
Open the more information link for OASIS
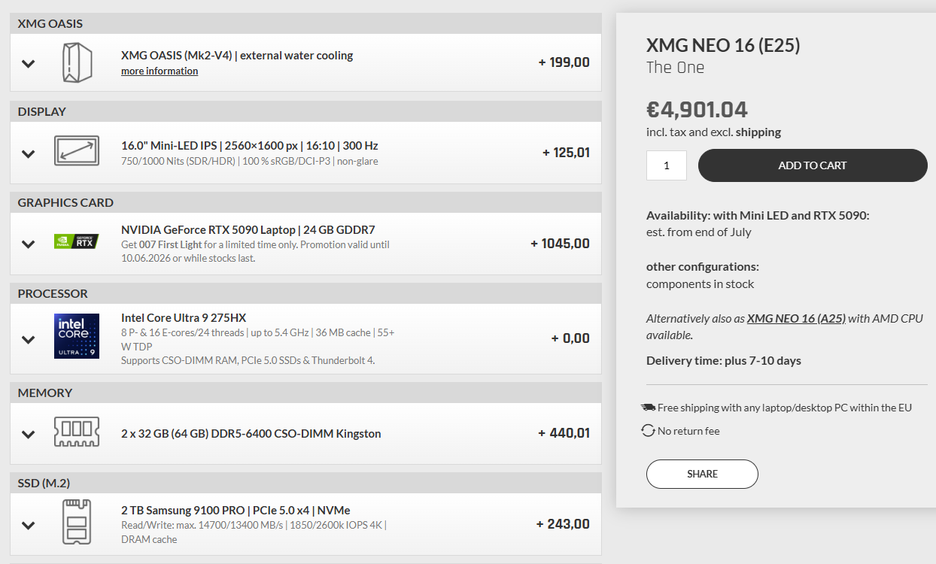point(160,71)
